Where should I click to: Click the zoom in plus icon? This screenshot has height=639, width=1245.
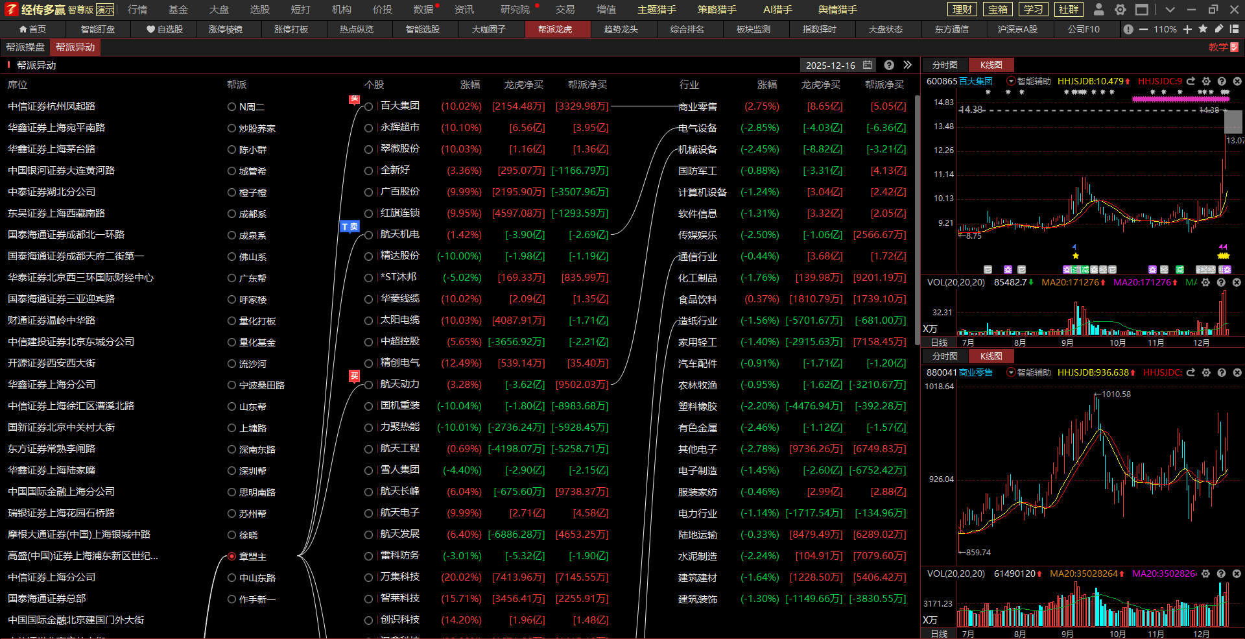click(1187, 29)
